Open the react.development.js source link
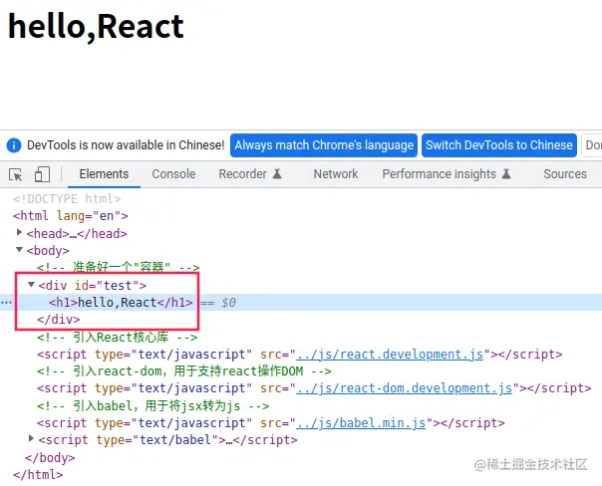The width and height of the screenshot is (602, 486). tap(390, 355)
